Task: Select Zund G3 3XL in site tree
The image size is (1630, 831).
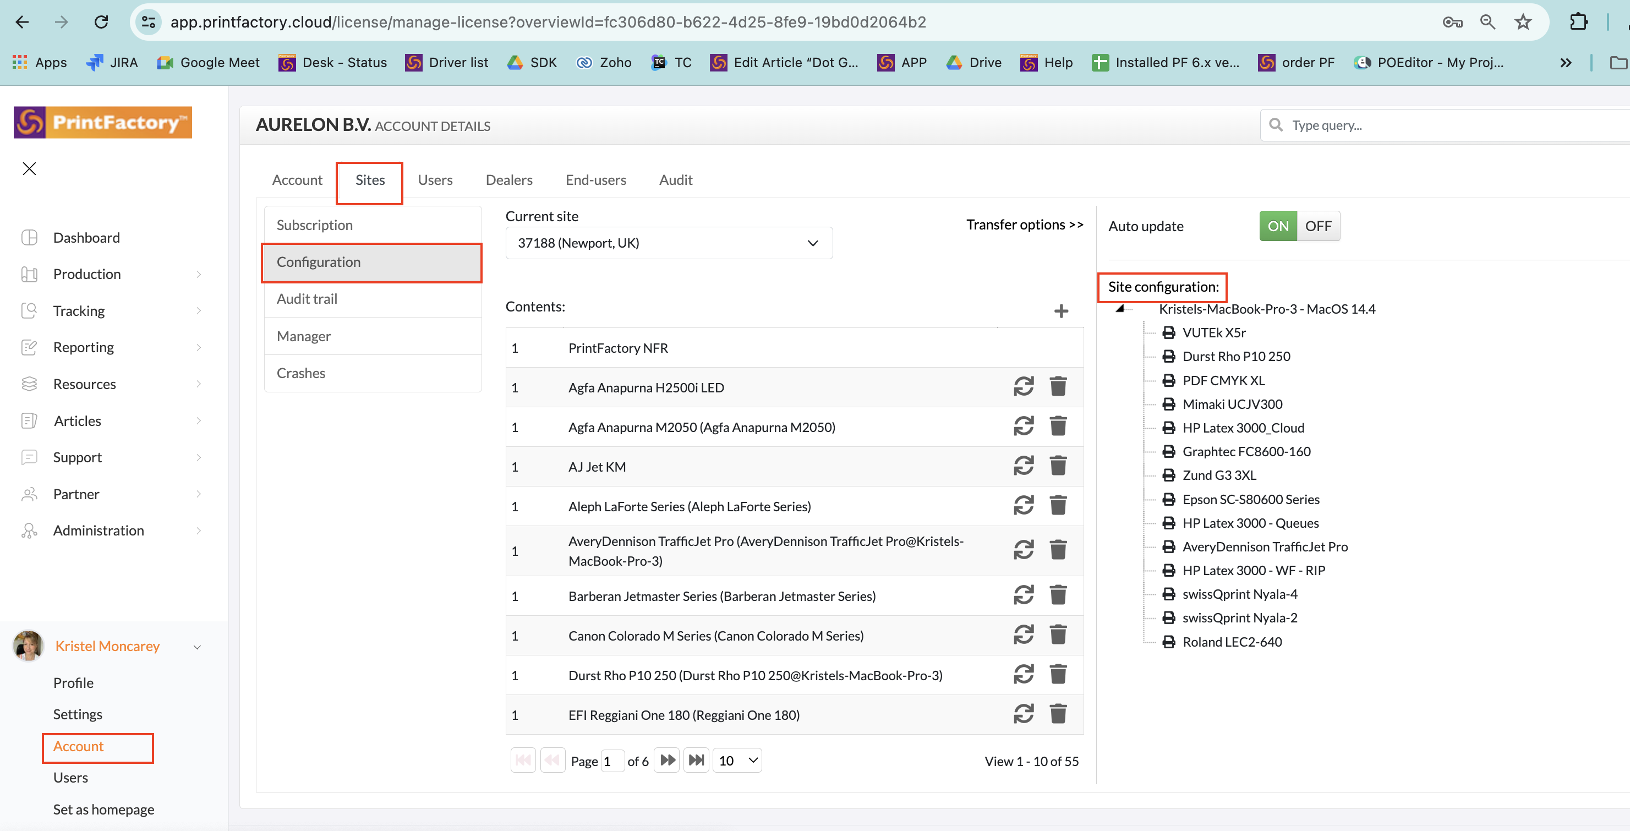Action: [1219, 475]
